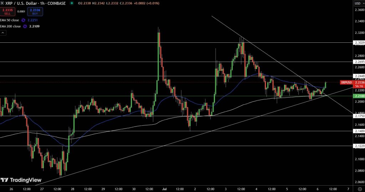Collapse the indicator legend chevron
Screen dimensions: 365x192
(x=3, y=33)
